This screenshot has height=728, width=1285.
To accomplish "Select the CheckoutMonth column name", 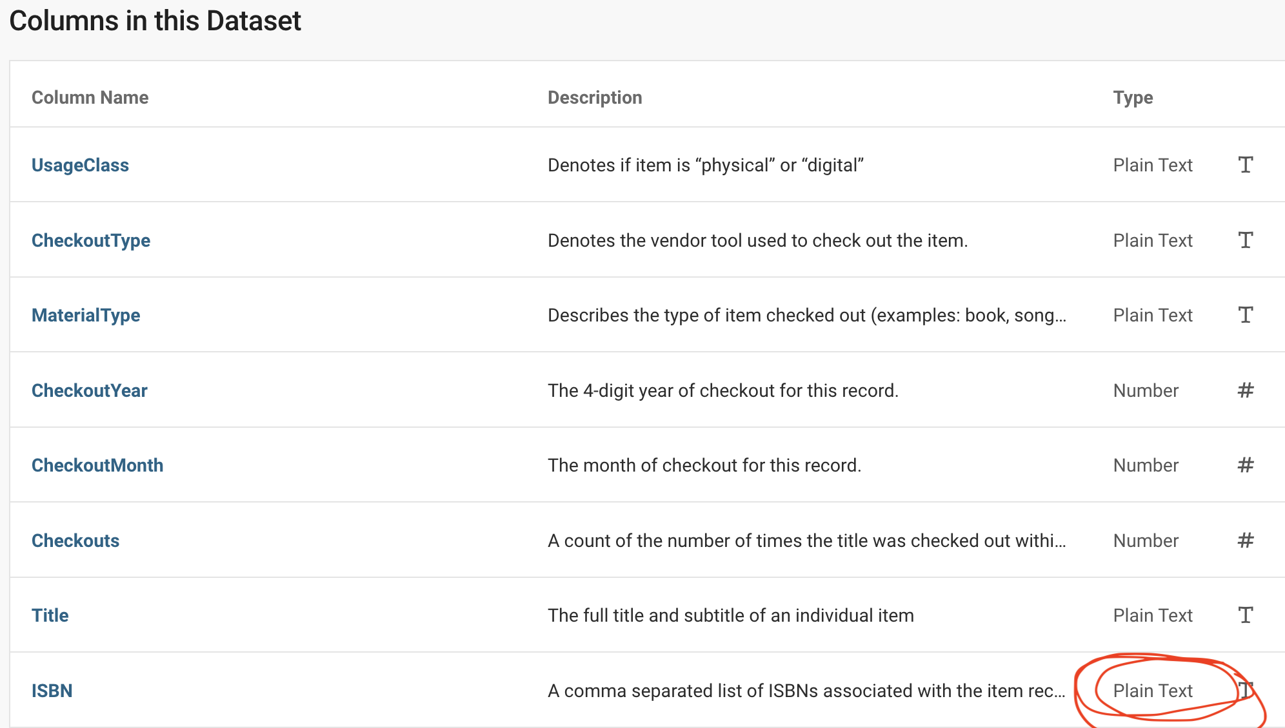I will pyautogui.click(x=97, y=466).
